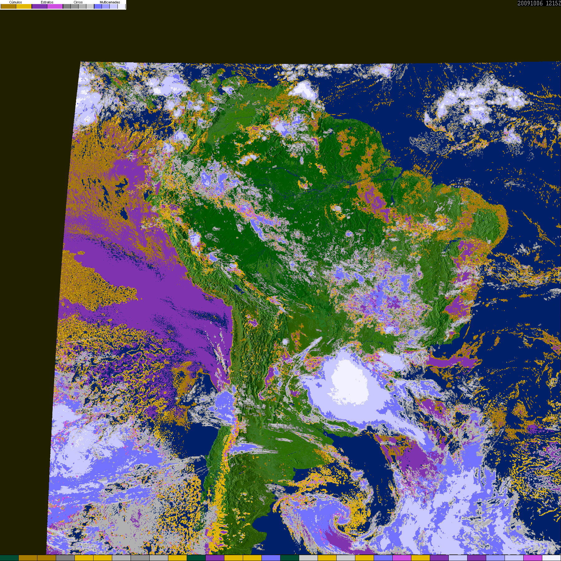Select the darkest gray Cirros legend swatch
This screenshot has height=561, width=561.
[67, 7]
